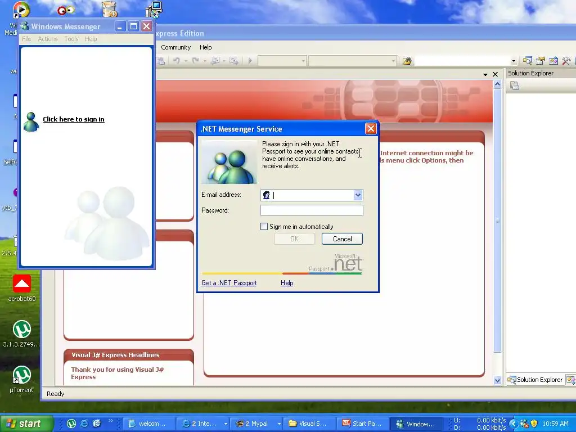This screenshot has width=576, height=432.
Task: Click inside the Visual Studio Find text box
Action: click(x=462, y=61)
